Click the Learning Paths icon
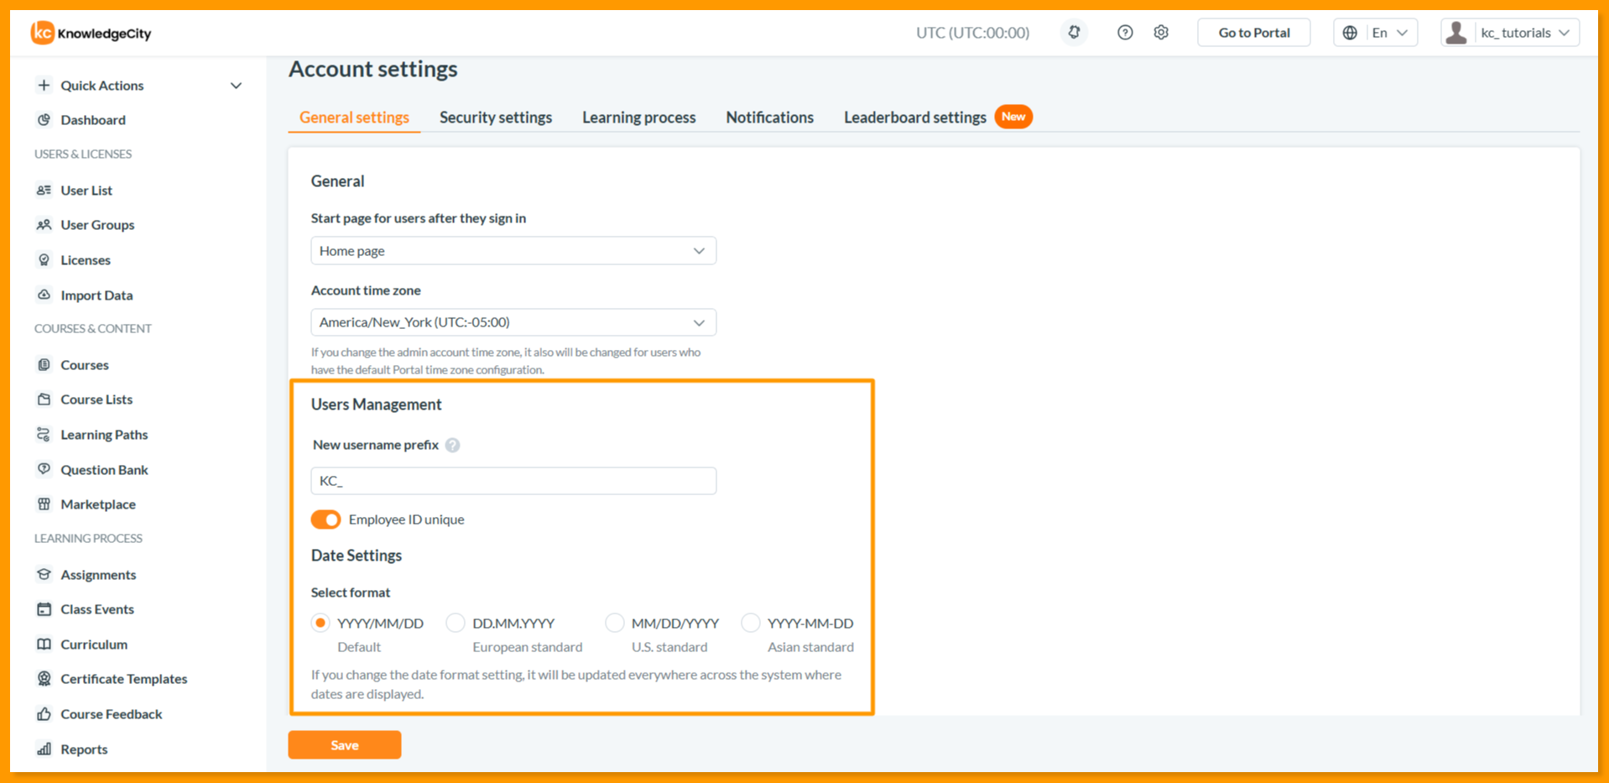This screenshot has height=783, width=1609. (x=44, y=435)
